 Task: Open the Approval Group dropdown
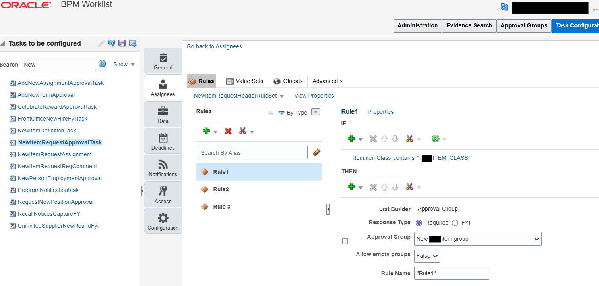click(478, 239)
